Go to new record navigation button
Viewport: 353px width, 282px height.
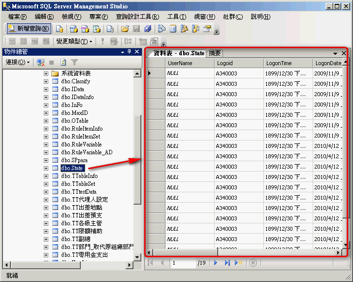(x=238, y=263)
